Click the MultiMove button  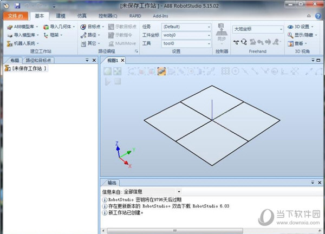click(122, 43)
